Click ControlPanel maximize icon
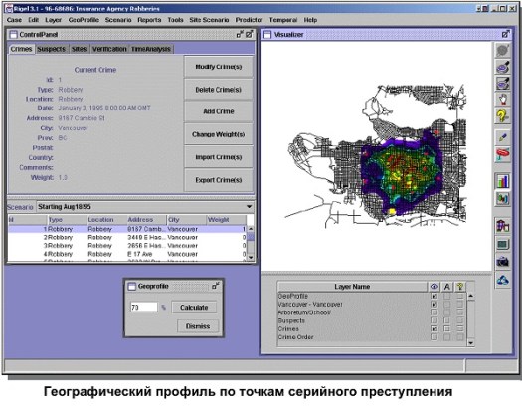 [250, 34]
